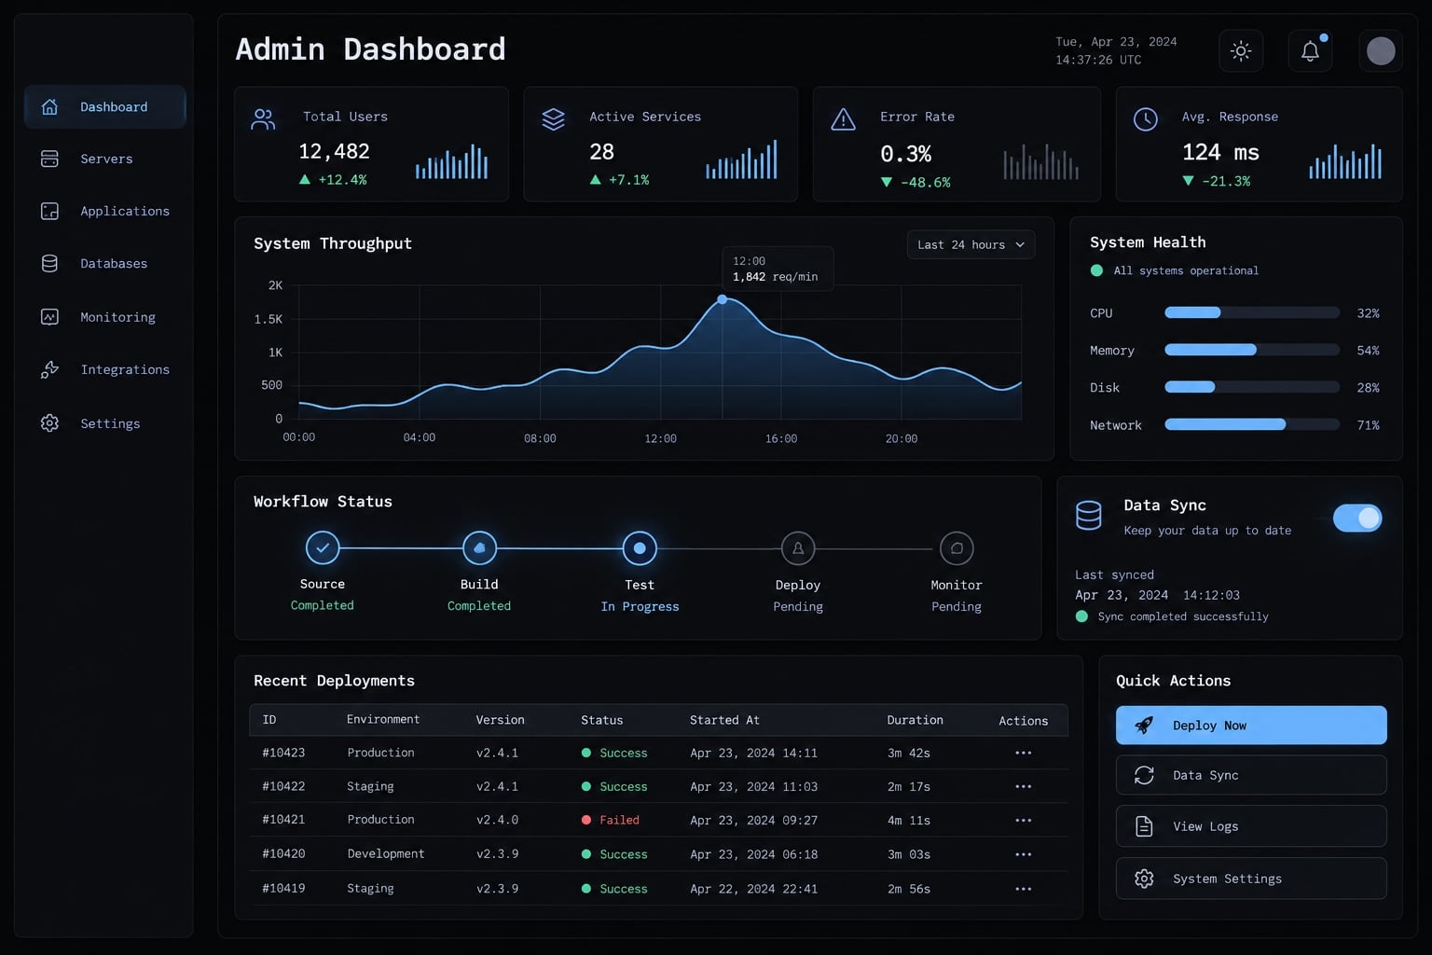Screen dimensions: 1432x955
Task: Open actions menu for deployment #10419
Action: pyautogui.click(x=1024, y=890)
